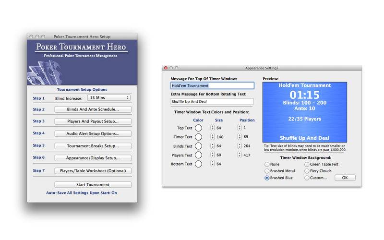The width and height of the screenshot is (384, 240).
Task: Choose Fiery Clouds background option
Action: tap(307, 171)
